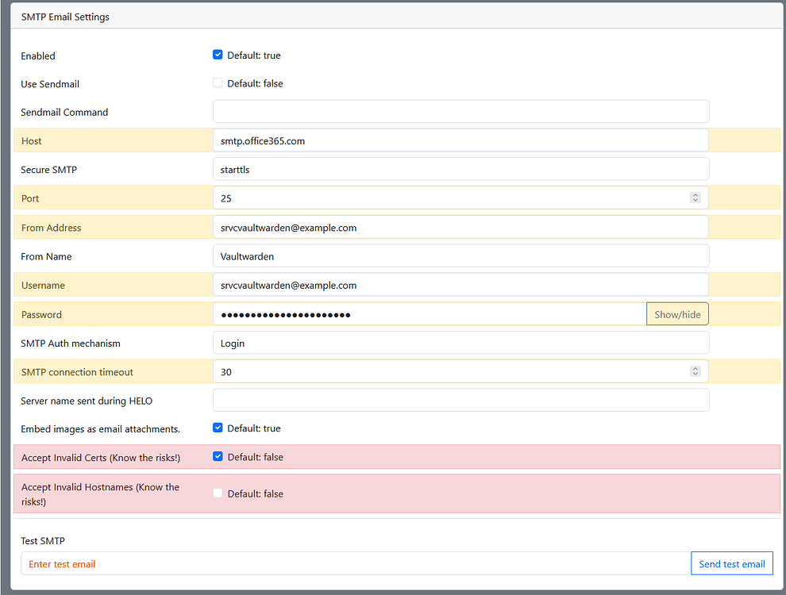Viewport: 786px width, 595px height.
Task: Click SMTP Auth mechanism field showing Login
Action: point(460,343)
